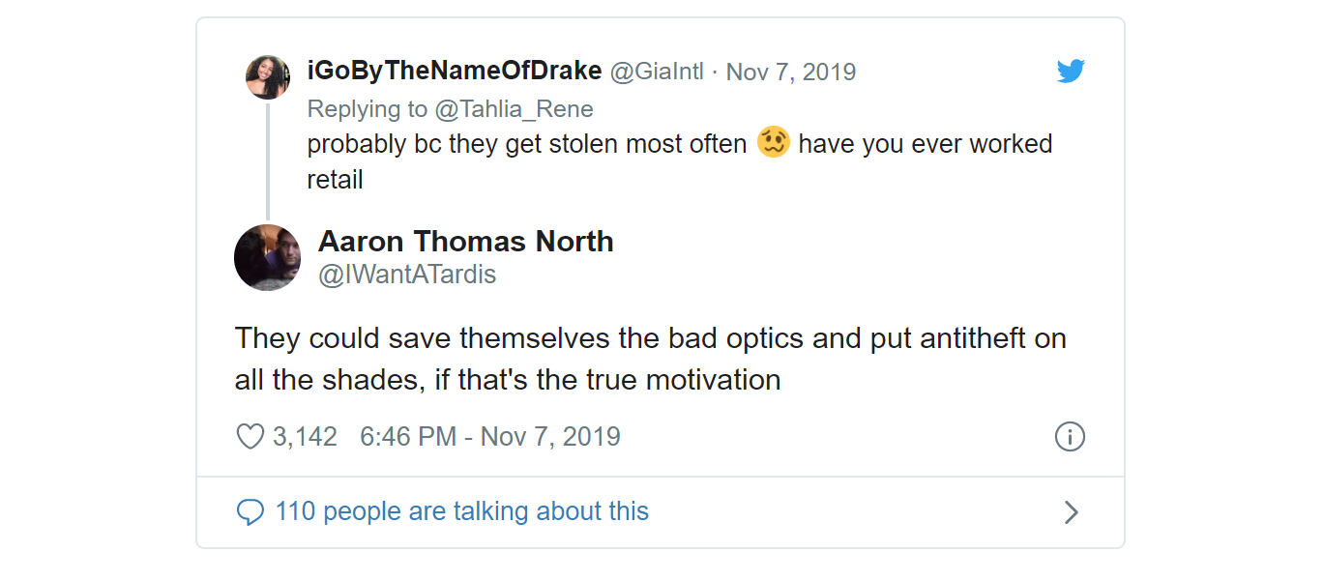This screenshot has width=1324, height=581.
Task: Like the tweet with the heart icon
Action: point(250,437)
